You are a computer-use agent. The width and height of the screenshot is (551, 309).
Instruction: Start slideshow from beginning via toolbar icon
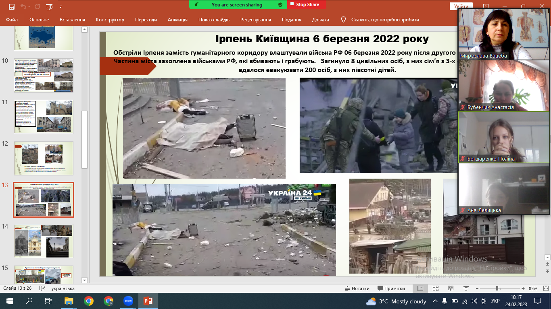[x=49, y=7]
